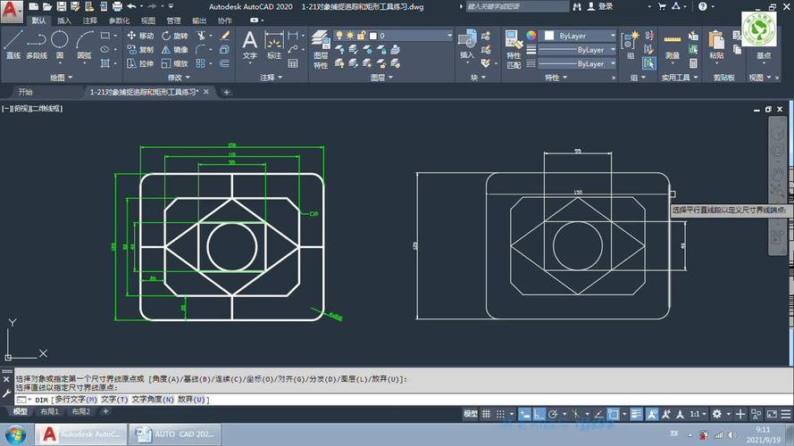Toggle annotation visibility in status bar
Image resolution: width=794 pixels, height=446 pixels.
click(652, 414)
